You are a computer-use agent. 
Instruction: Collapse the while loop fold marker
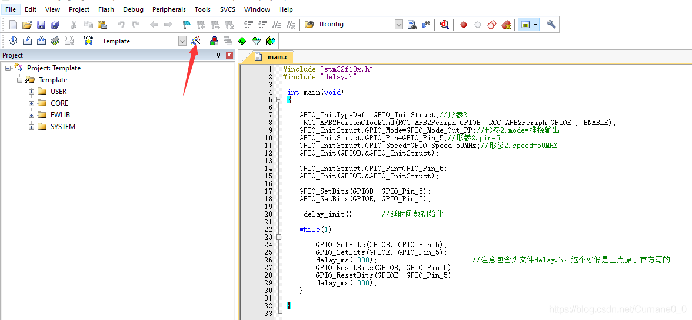coord(278,237)
